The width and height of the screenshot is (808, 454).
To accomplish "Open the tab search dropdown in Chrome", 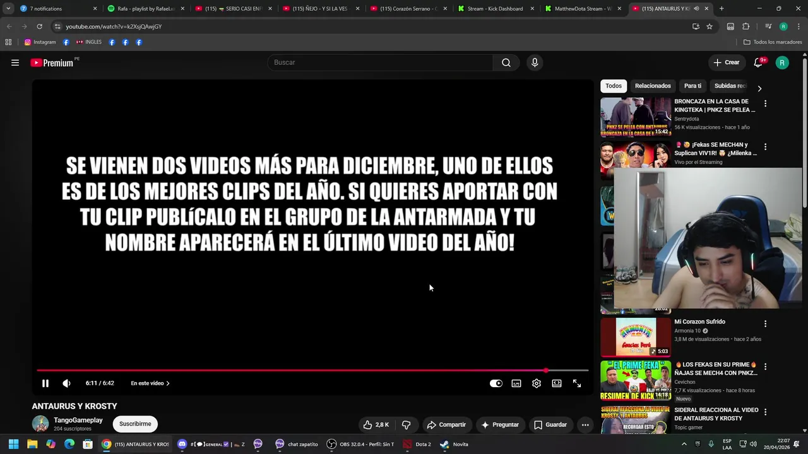I will (x=8, y=9).
